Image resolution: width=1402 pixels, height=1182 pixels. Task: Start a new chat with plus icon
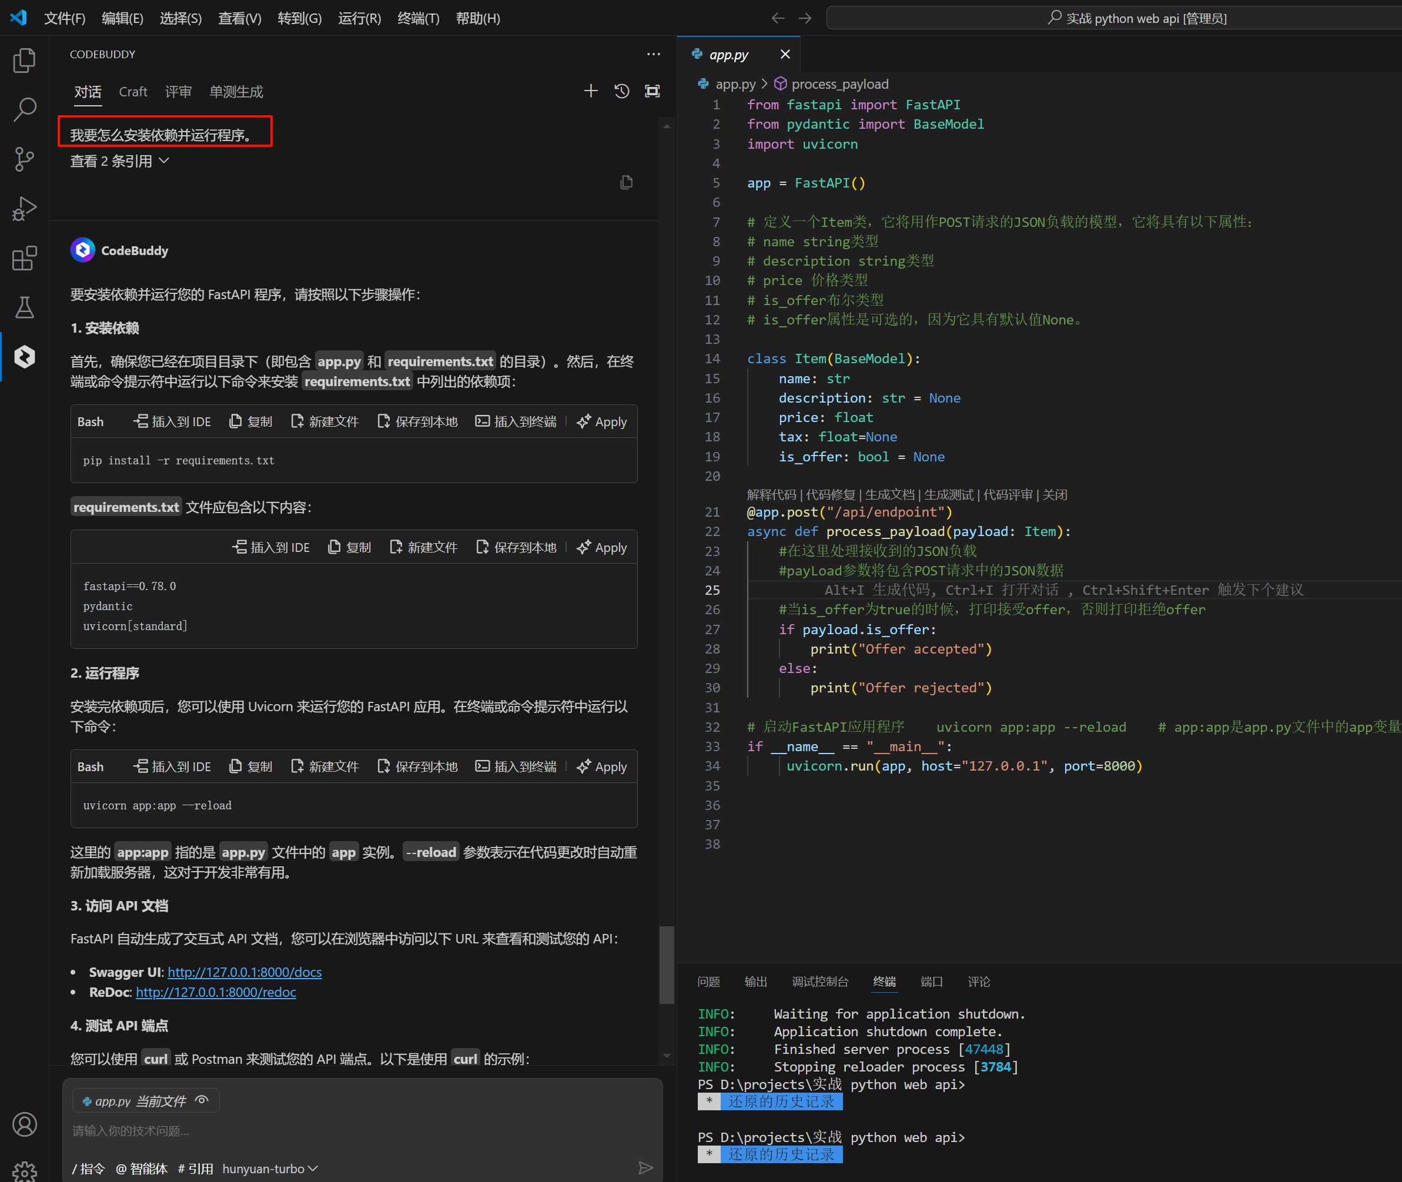pyautogui.click(x=590, y=91)
